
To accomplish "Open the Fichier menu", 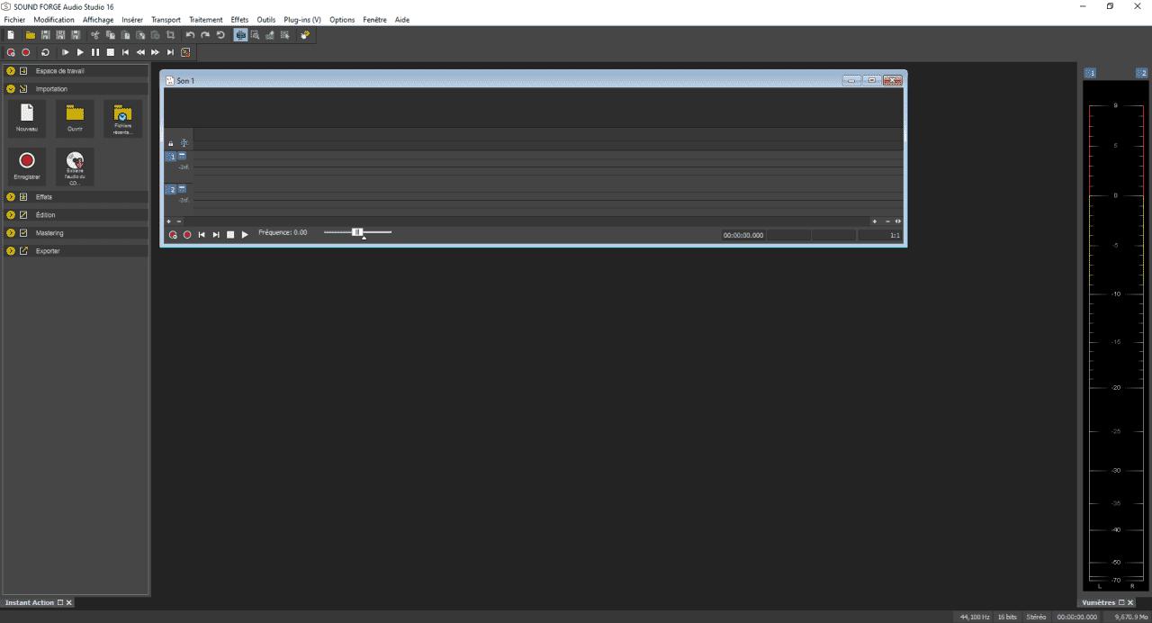I will [13, 19].
